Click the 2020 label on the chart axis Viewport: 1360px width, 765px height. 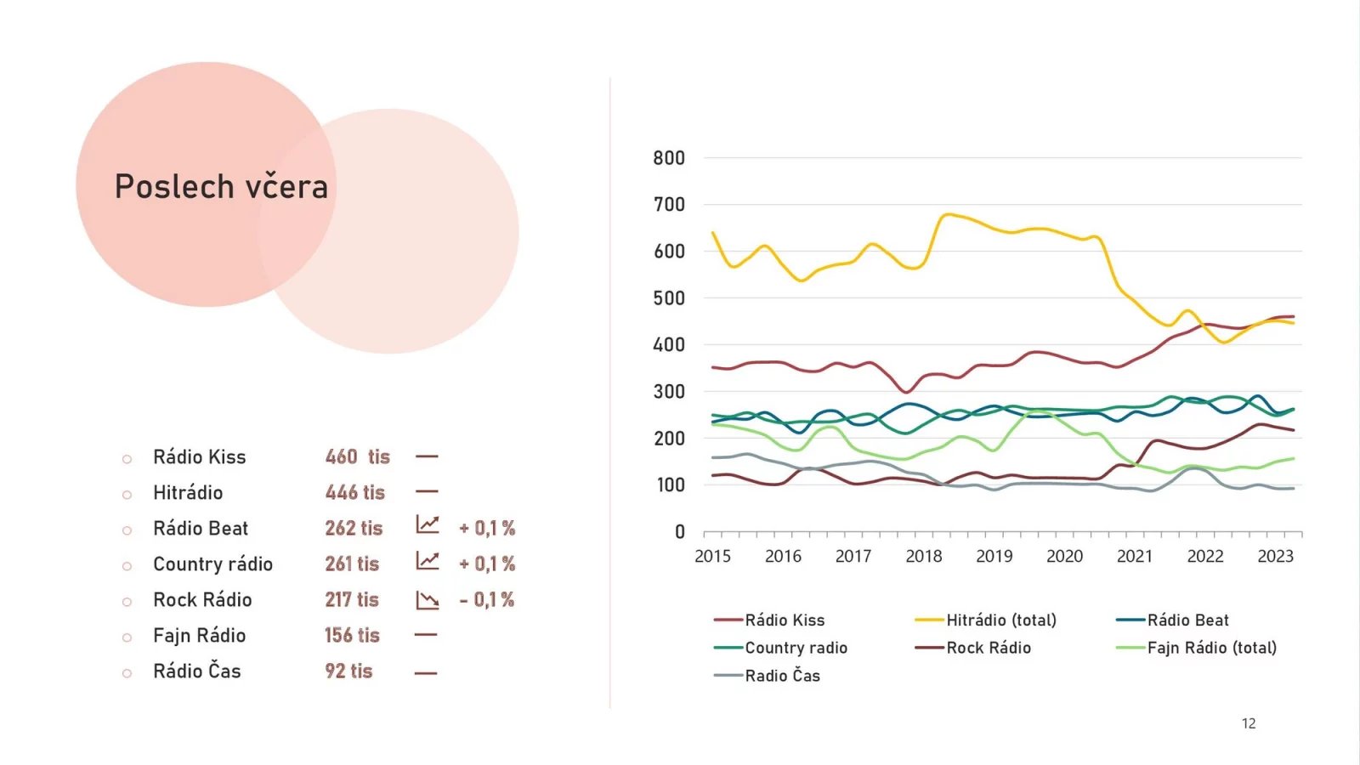pos(1064,556)
